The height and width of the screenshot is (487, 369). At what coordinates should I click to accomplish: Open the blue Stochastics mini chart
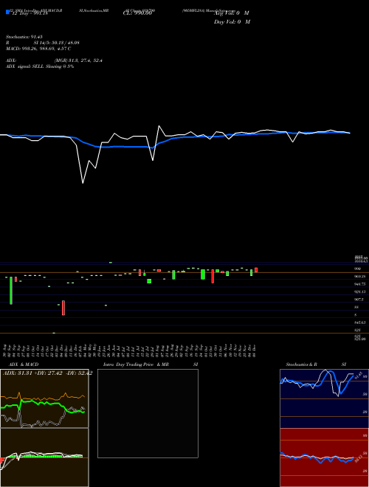[x=324, y=398]
